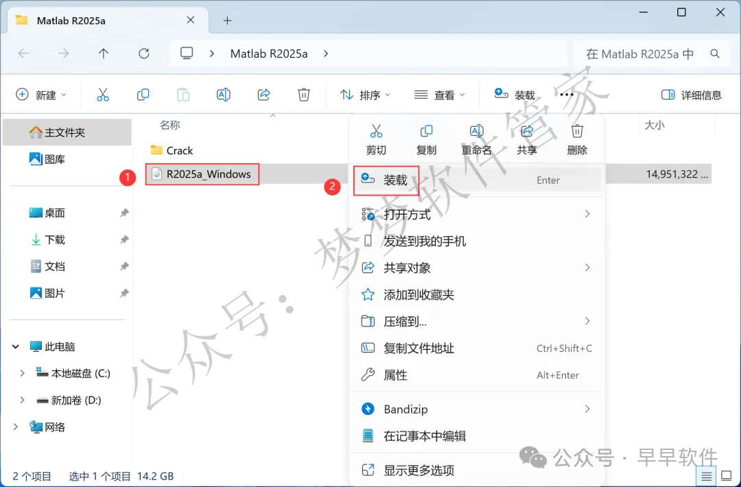Close the Matlab R2025a tab
Image resolution: width=741 pixels, height=487 pixels.
click(191, 20)
